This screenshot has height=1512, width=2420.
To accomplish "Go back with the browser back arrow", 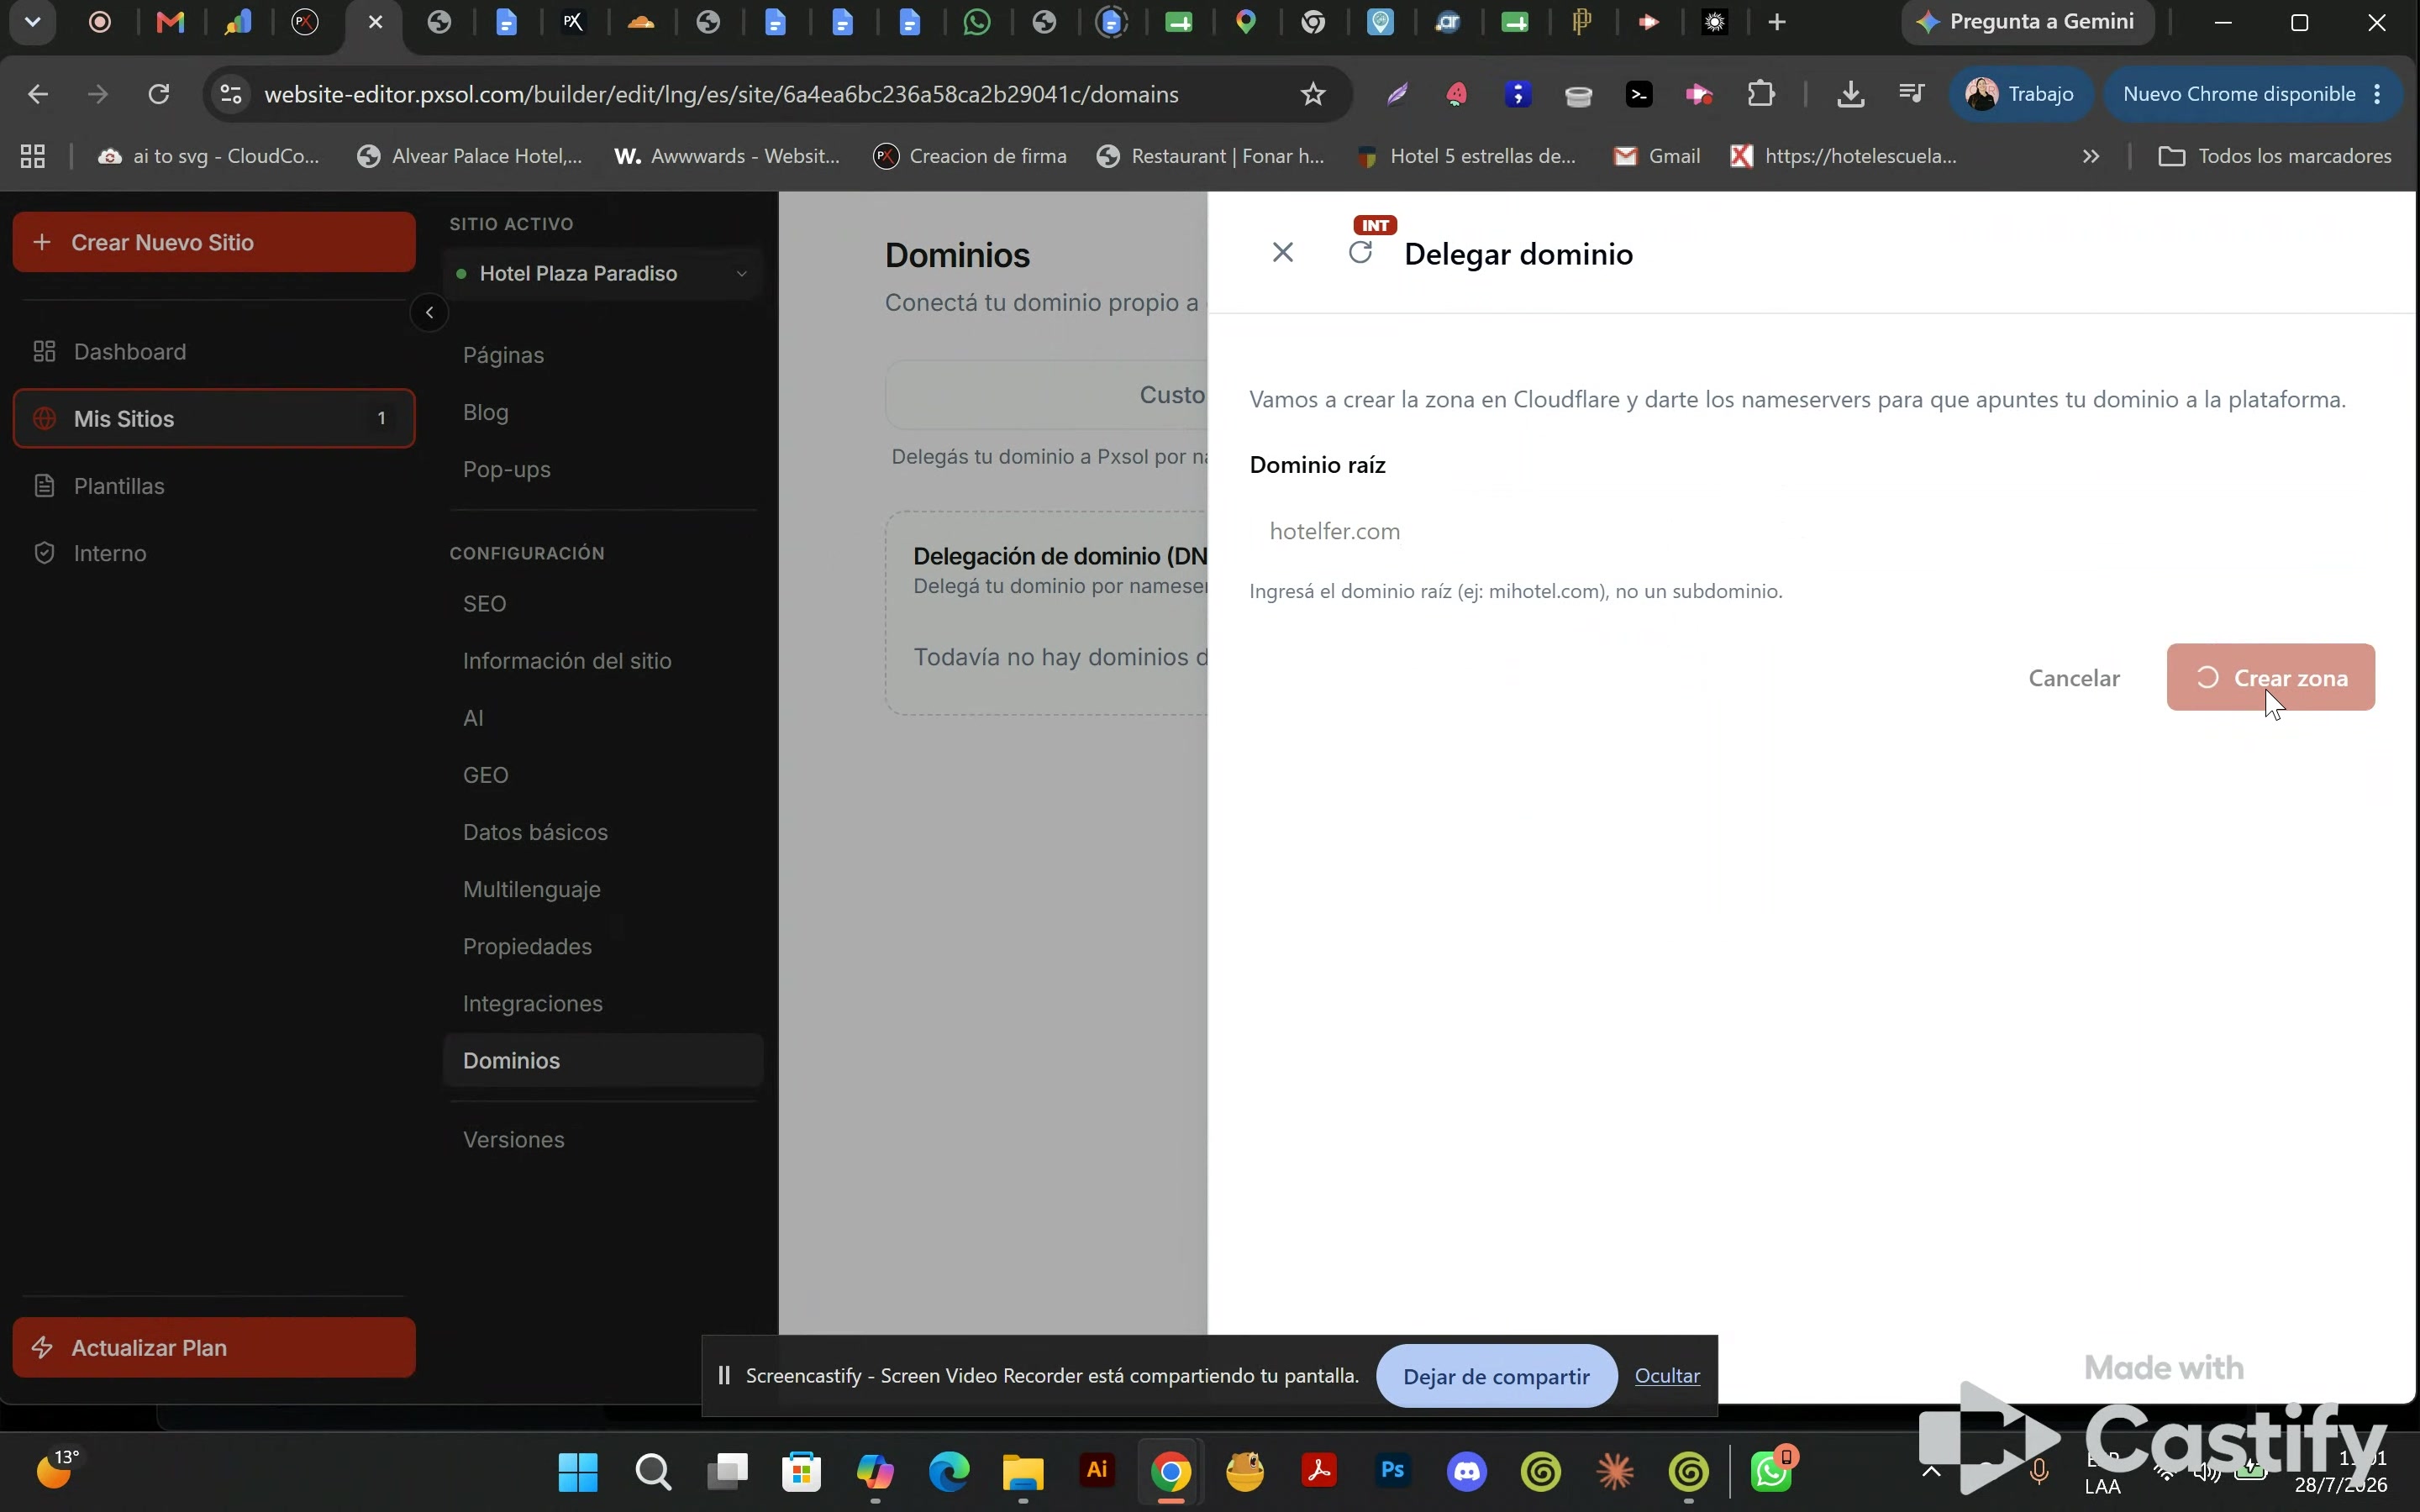I will (x=38, y=94).
